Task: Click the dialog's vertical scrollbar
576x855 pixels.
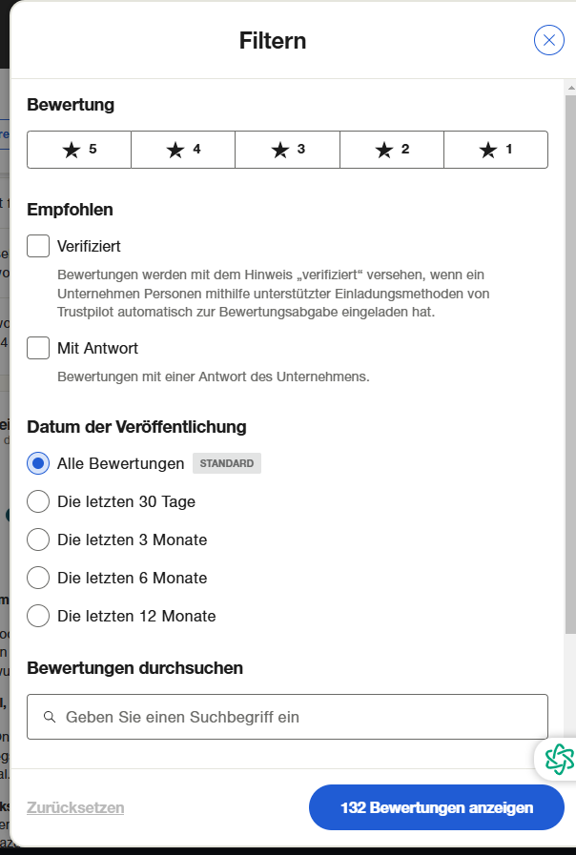Action: pyautogui.click(x=570, y=362)
